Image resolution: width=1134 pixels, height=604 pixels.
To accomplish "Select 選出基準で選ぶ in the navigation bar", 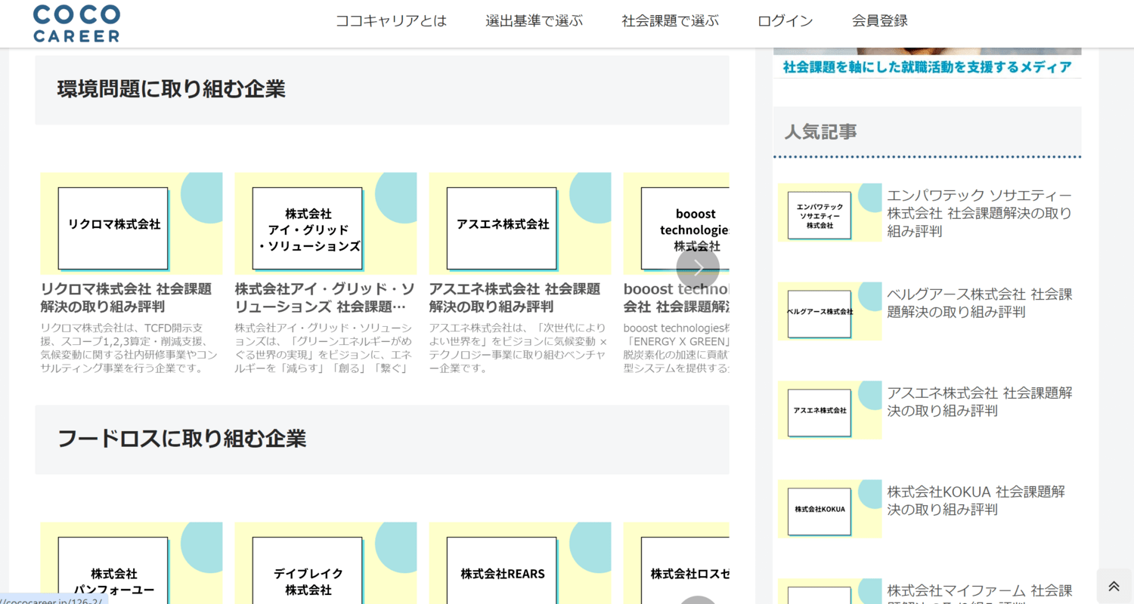I will tap(534, 21).
